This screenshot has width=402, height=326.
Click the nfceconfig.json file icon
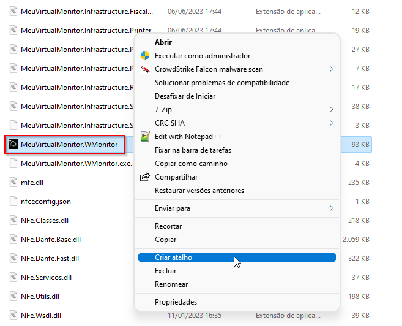pyautogui.click(x=13, y=201)
